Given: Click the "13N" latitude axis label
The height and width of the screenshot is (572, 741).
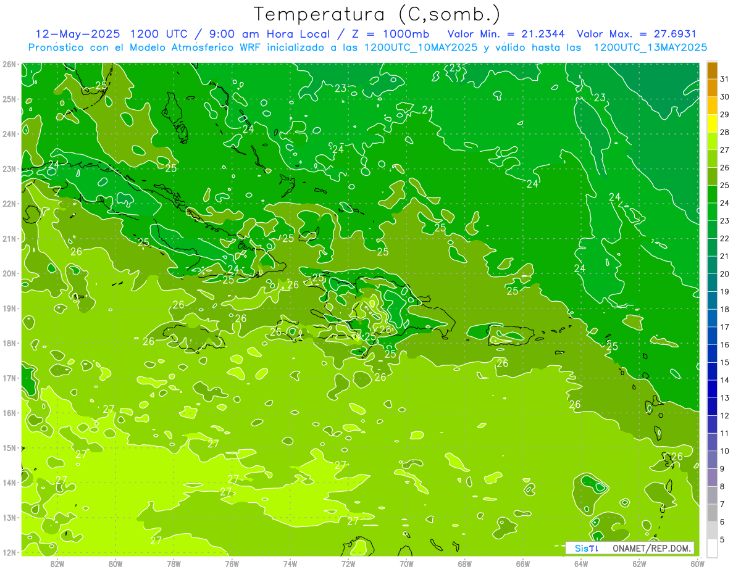Looking at the screenshot, I should point(9,517).
